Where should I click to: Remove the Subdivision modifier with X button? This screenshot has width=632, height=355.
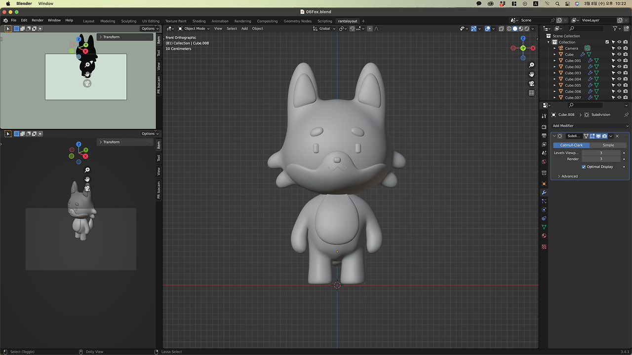[x=617, y=136]
